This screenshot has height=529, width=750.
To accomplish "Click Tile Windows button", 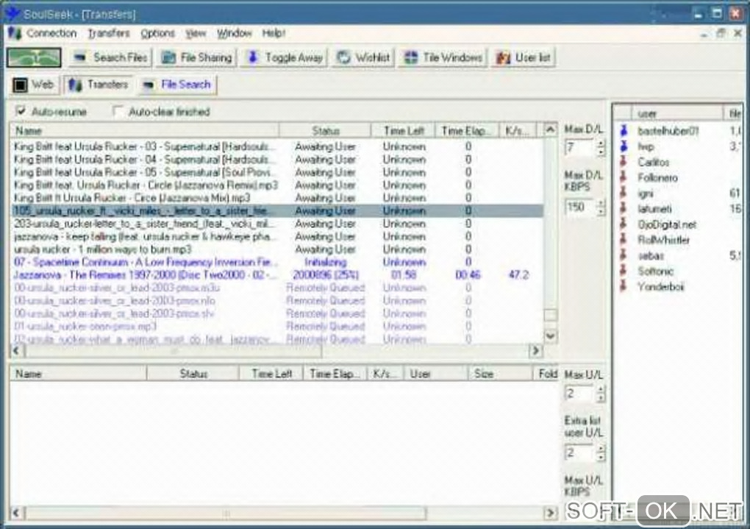I will pyautogui.click(x=443, y=57).
